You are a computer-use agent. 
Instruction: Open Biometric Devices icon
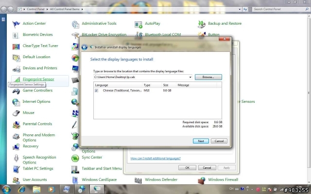[16, 35]
